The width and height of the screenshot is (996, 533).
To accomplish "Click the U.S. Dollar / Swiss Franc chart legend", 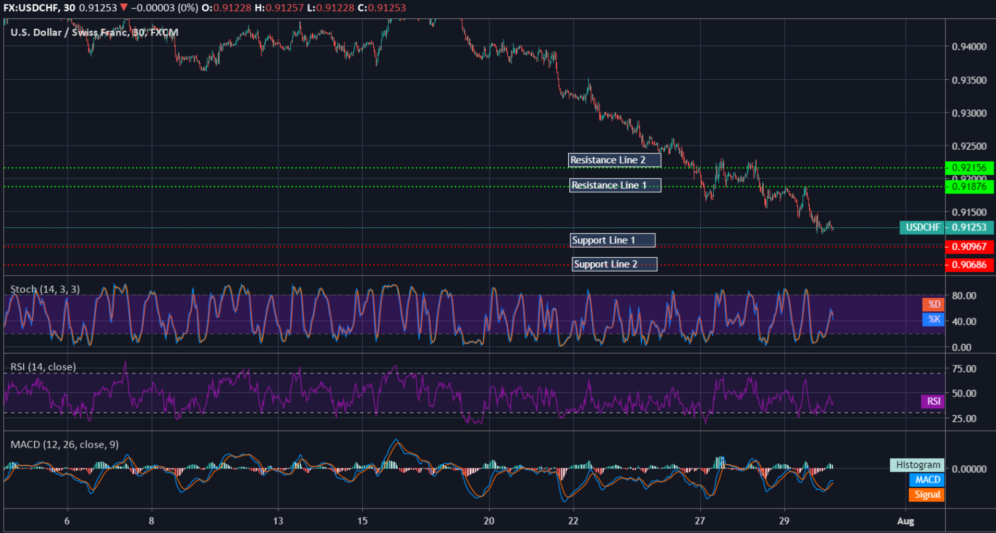I will pos(94,33).
